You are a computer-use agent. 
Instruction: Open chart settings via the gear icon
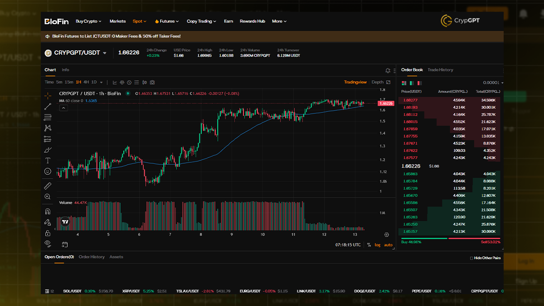coord(387,234)
